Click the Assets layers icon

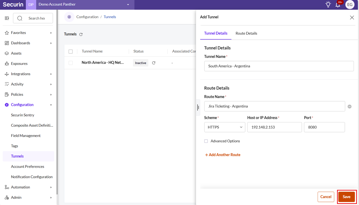tap(7, 53)
